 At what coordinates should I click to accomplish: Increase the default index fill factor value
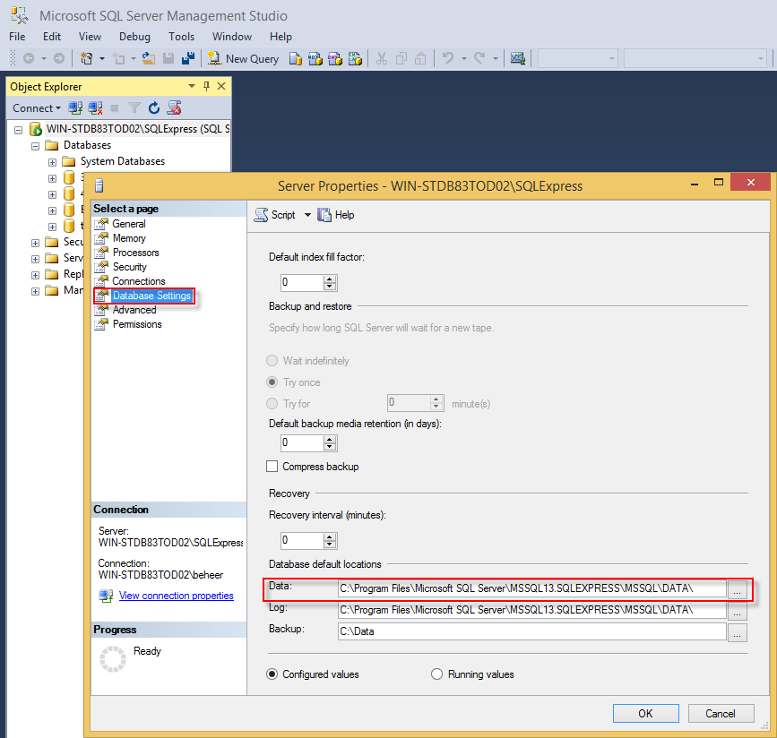point(330,279)
